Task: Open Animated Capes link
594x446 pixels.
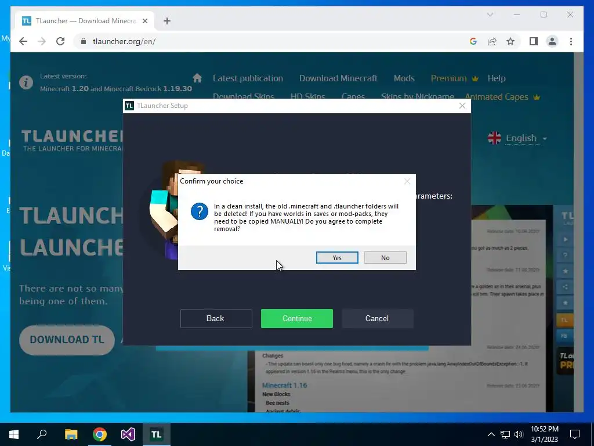Action: (502, 97)
